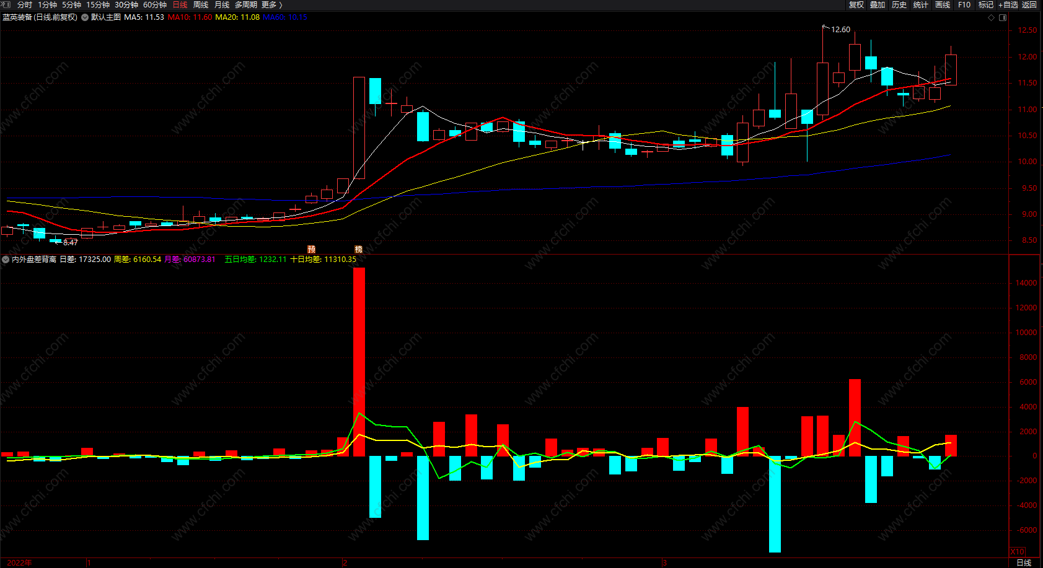The height and width of the screenshot is (568, 1043).
Task: Click the tallest red volume-difference bar
Action: 359,362
